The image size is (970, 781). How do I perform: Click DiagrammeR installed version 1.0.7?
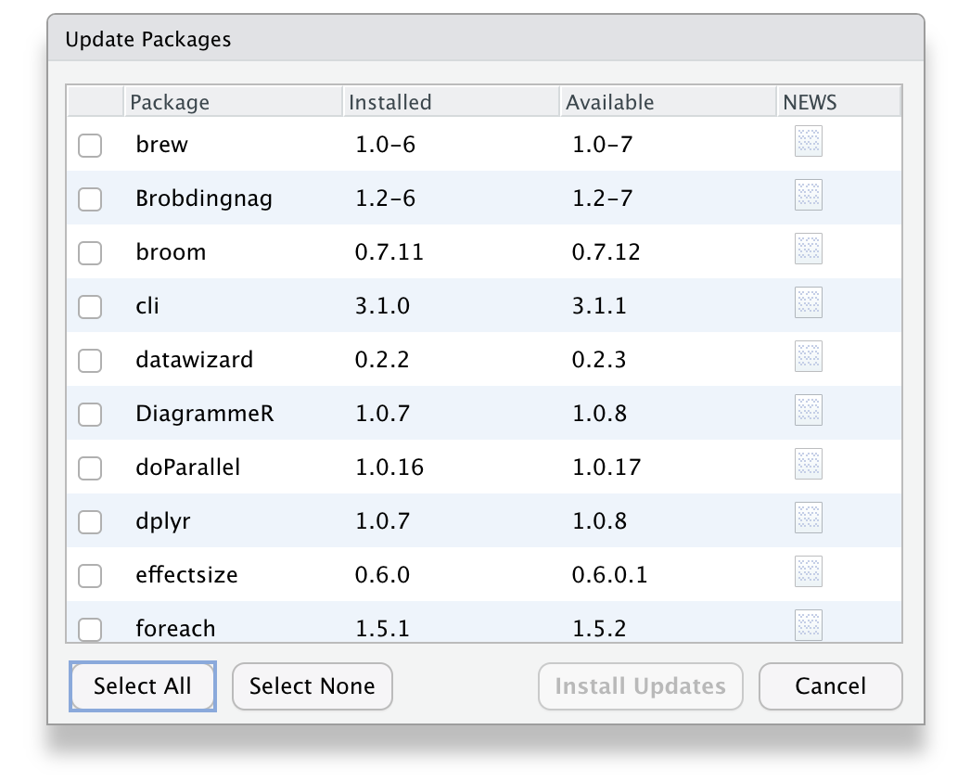(x=382, y=414)
